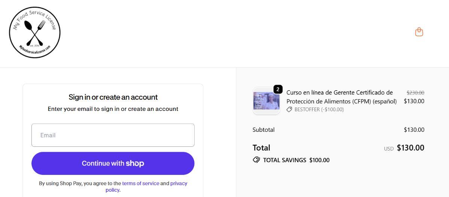Image resolution: width=449 pixels, height=197 pixels.
Task: Click the Subtotal $130.00 amount
Action: [x=414, y=130]
